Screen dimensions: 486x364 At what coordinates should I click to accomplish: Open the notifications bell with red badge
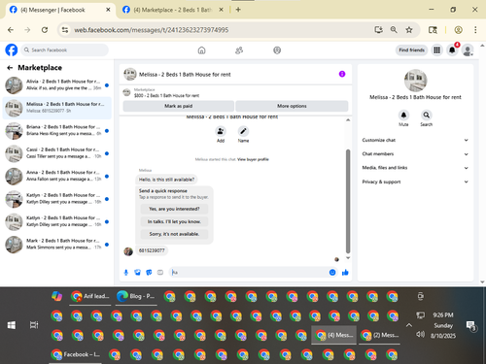pyautogui.click(x=452, y=50)
